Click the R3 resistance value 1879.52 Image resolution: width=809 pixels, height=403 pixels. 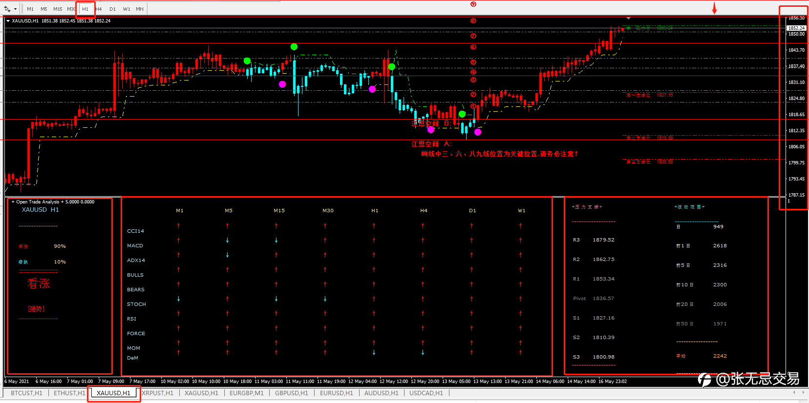604,240
